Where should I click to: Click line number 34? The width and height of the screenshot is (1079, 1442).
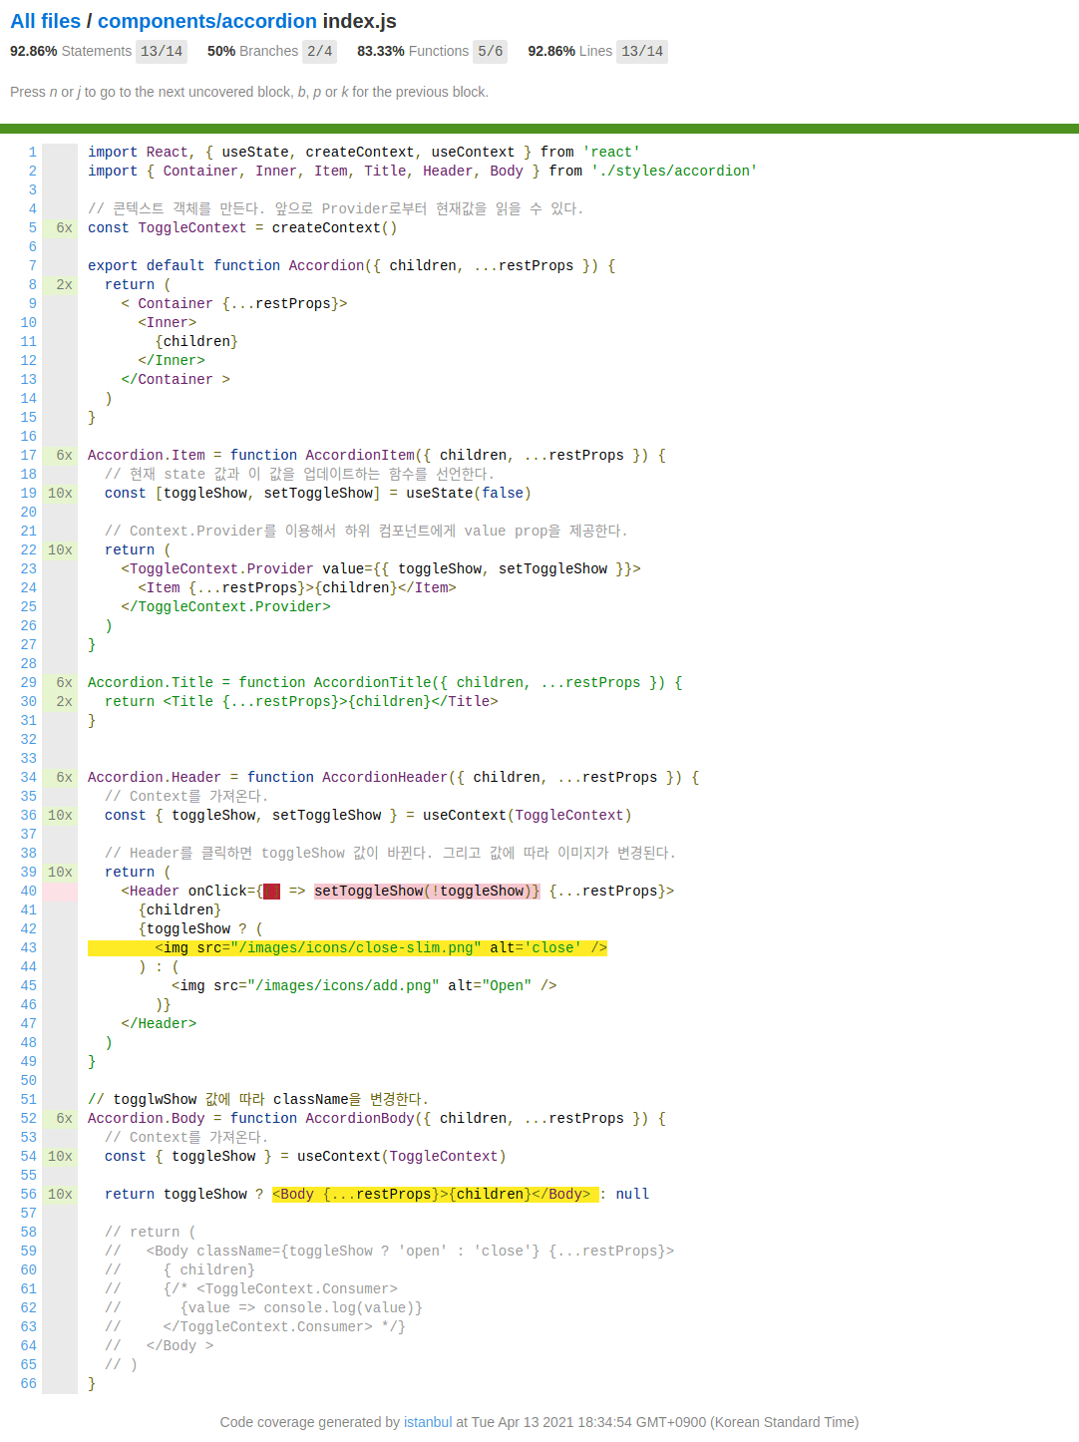click(x=29, y=778)
